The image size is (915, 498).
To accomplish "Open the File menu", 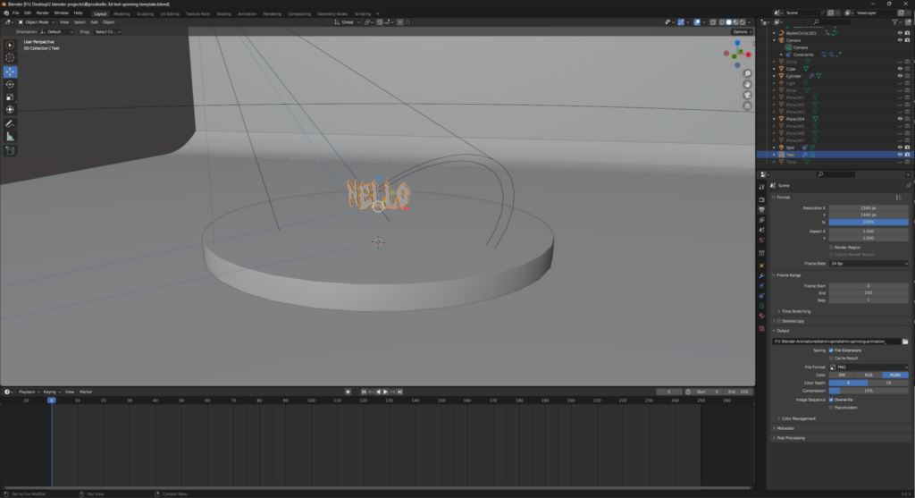I will tap(16, 13).
